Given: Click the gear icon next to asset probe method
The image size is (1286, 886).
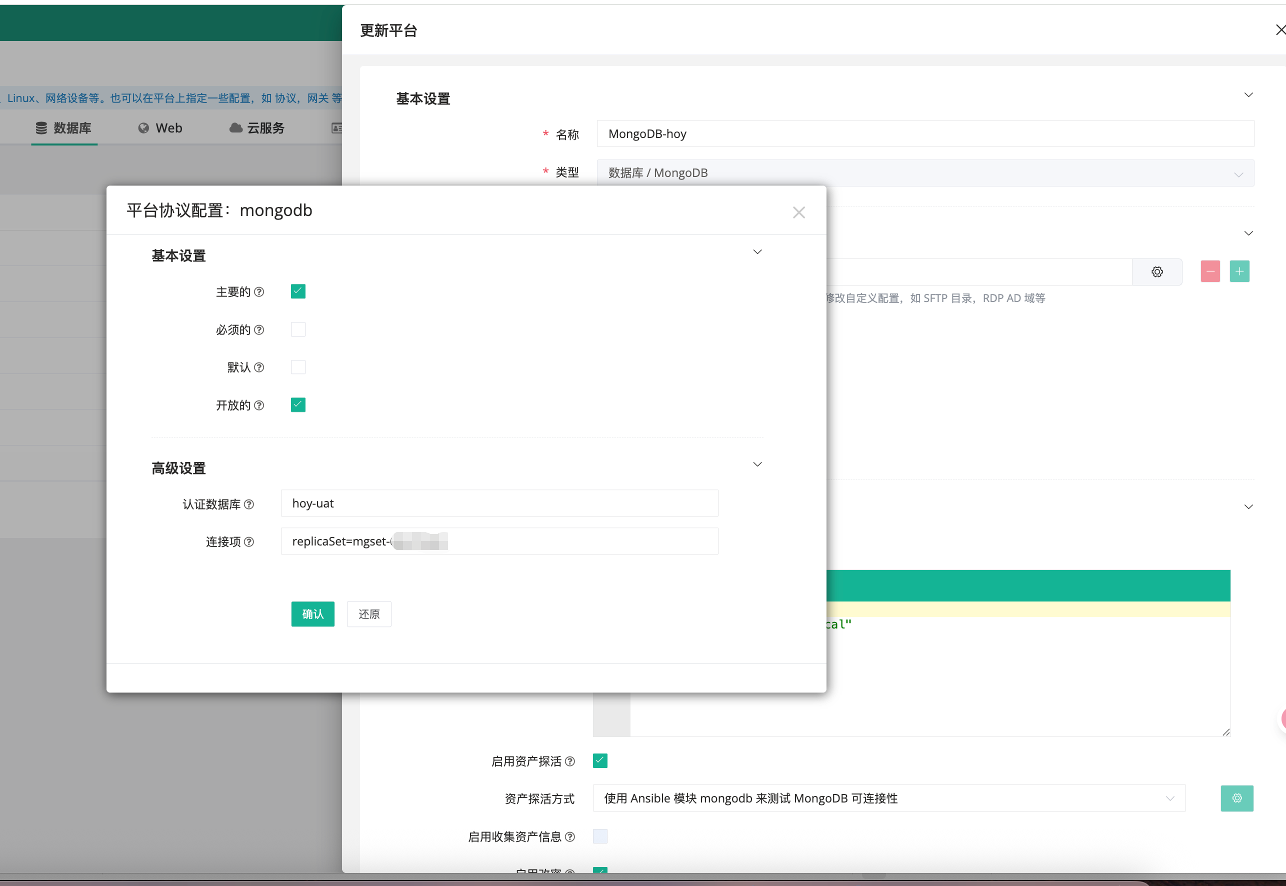Looking at the screenshot, I should [x=1236, y=798].
